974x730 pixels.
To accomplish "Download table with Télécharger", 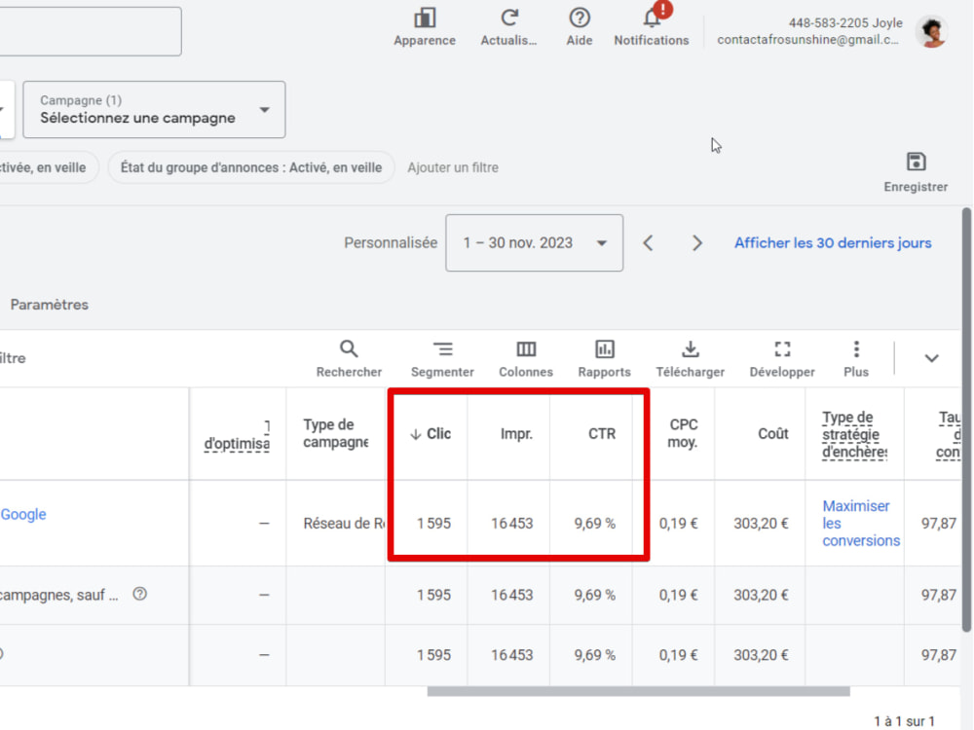I will (691, 359).
